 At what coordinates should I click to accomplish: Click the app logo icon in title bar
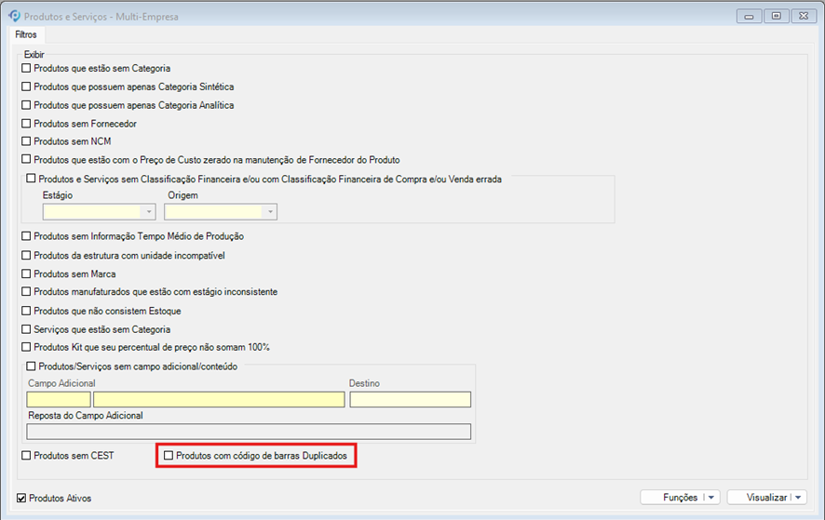click(14, 16)
